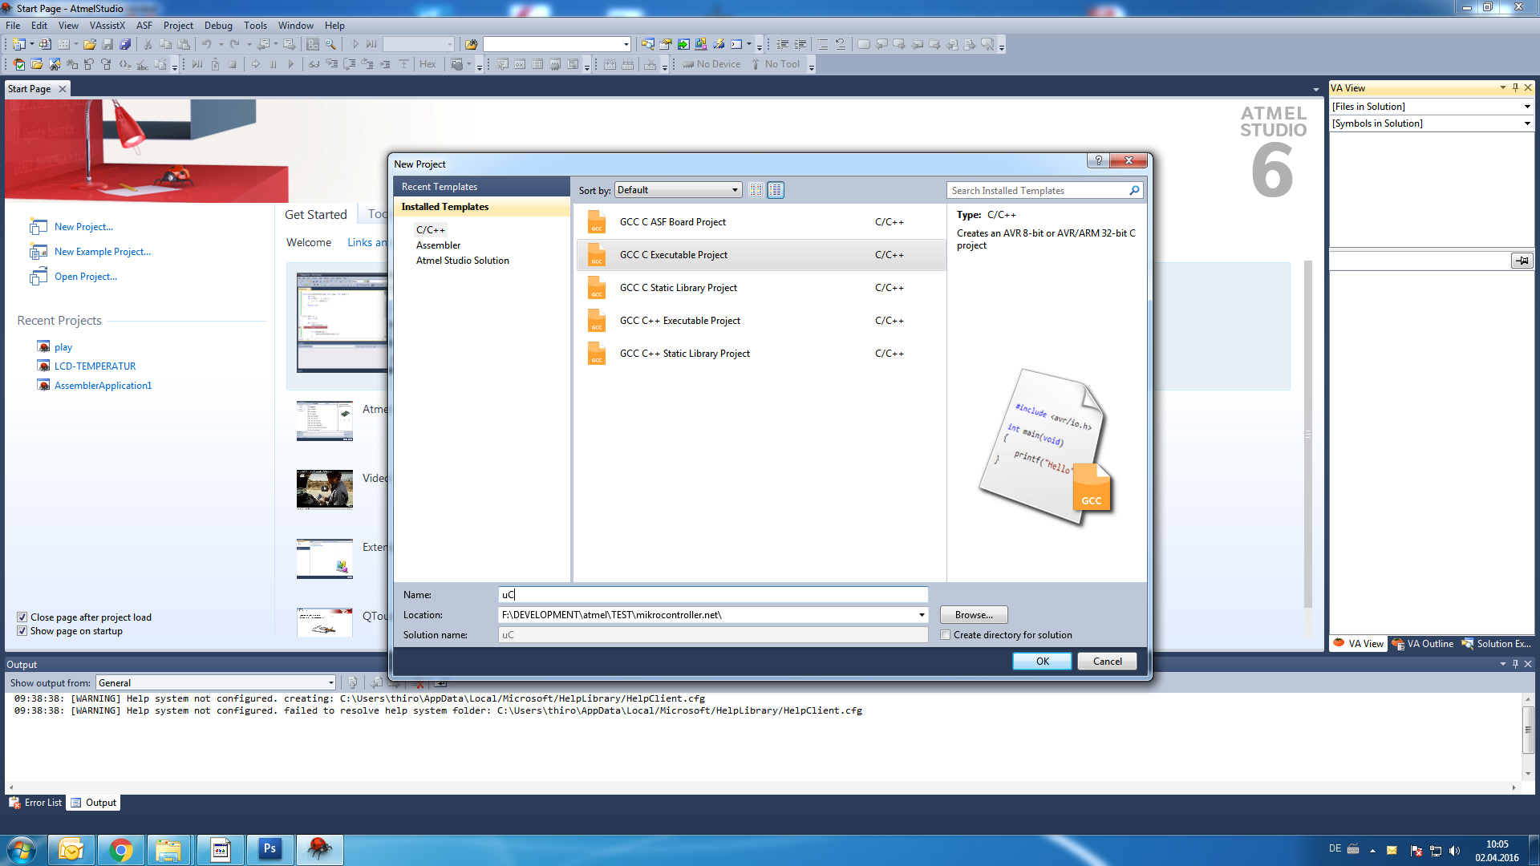Click the Find in Files folder icon

pos(472,44)
